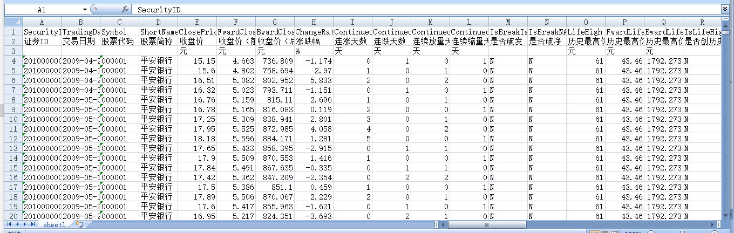Click the 是否破发 cell in column M
734x233 pixels.
point(508,42)
